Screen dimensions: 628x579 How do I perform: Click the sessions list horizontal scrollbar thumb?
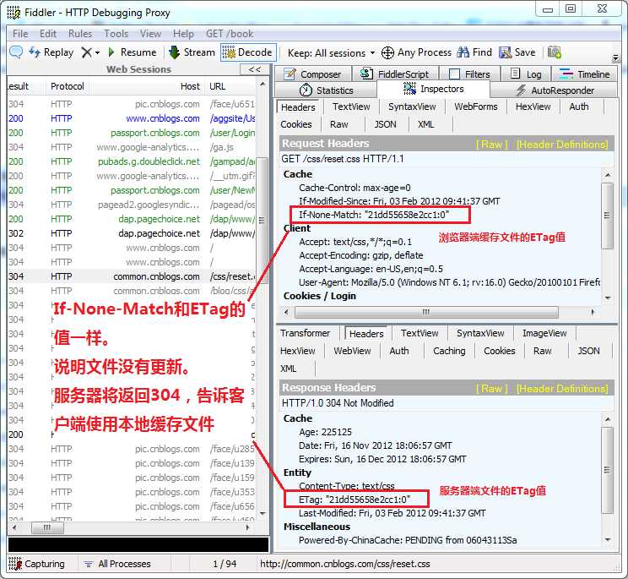pos(47,527)
